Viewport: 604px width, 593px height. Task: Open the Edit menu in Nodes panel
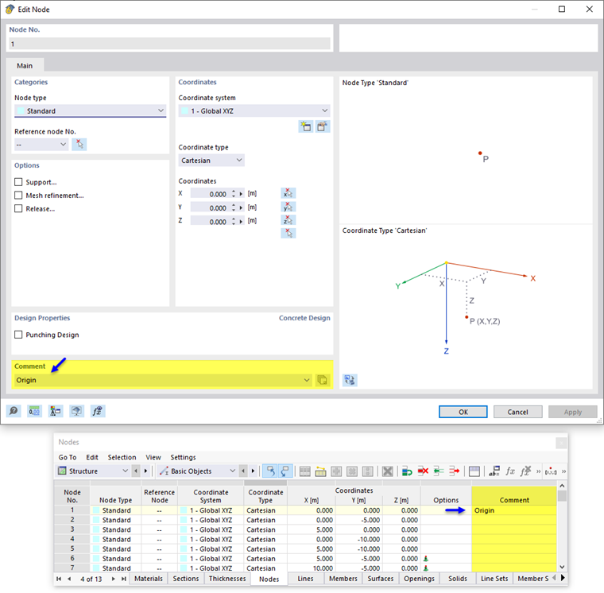pos(92,457)
